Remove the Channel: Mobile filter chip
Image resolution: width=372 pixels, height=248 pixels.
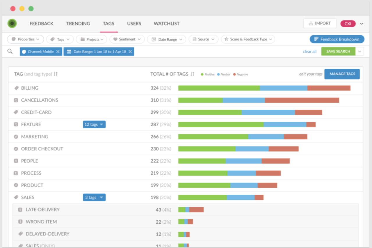pos(58,51)
